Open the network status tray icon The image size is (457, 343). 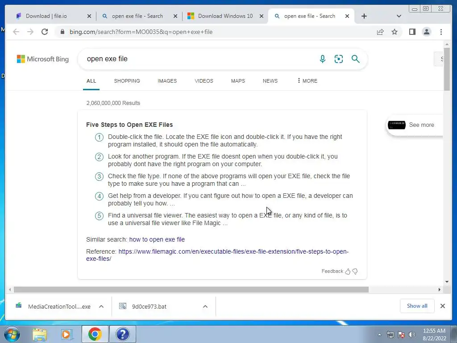pos(390,335)
